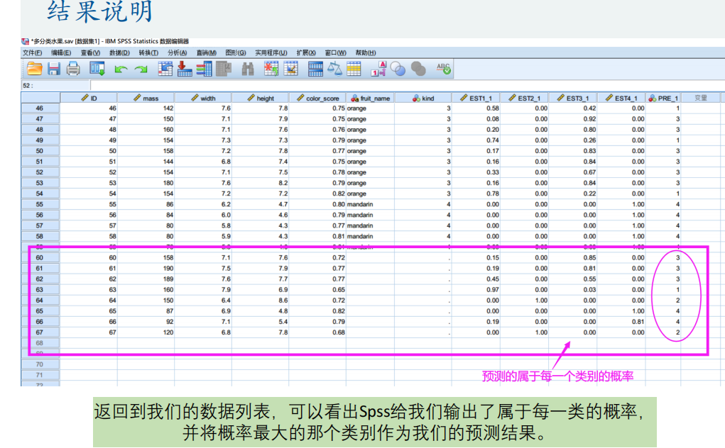This screenshot has width=725, height=448.
Task: Click the Run descriptive statistics icon
Action: pyautogui.click(x=224, y=69)
